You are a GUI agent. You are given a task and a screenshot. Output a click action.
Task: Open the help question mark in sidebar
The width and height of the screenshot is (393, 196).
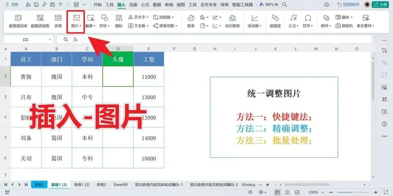[x=384, y=124]
